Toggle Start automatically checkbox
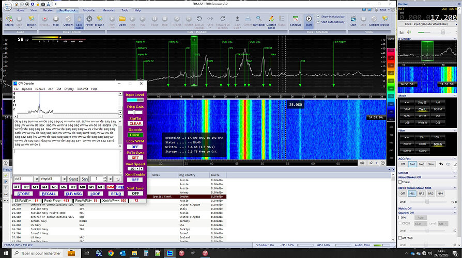The image size is (462, 258). point(318,22)
